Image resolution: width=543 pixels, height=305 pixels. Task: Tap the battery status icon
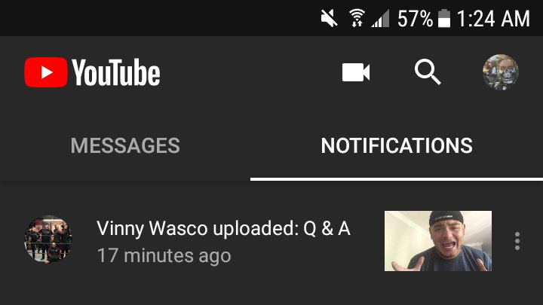(x=444, y=18)
